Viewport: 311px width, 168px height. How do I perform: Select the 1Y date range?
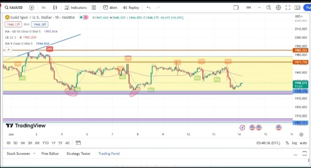pos(54,143)
